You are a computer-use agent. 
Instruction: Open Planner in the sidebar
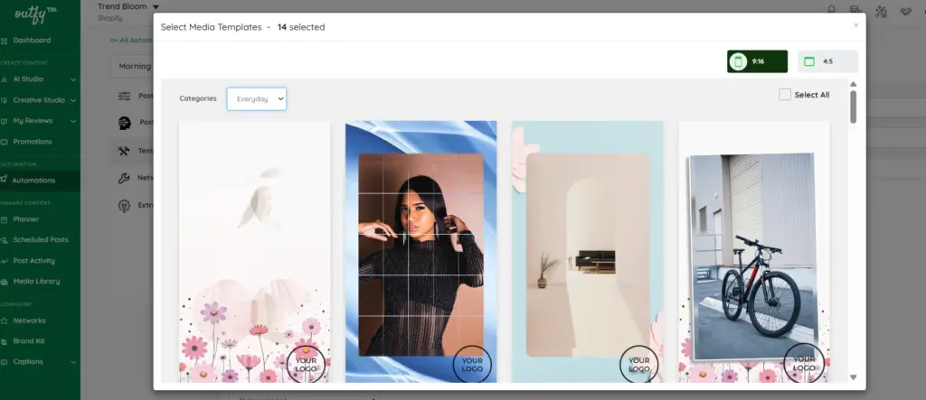(26, 219)
